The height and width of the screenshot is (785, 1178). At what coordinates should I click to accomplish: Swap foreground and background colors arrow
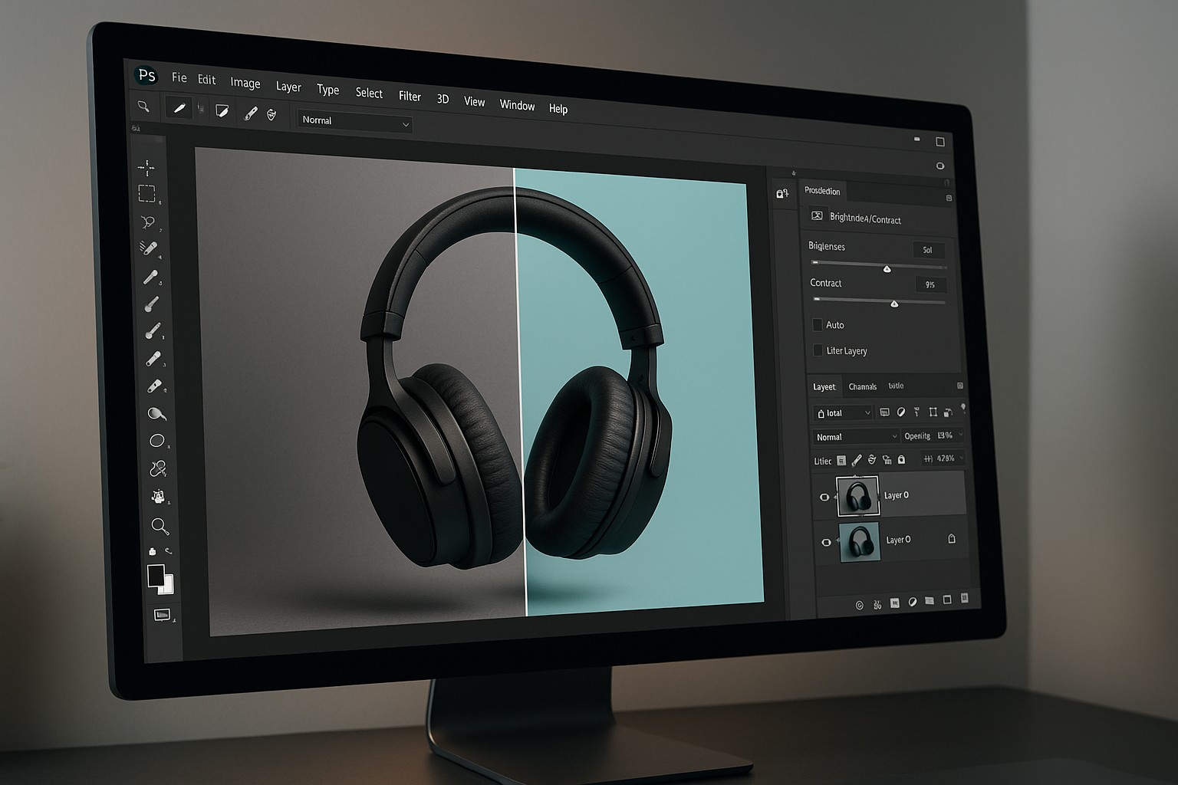(168, 551)
